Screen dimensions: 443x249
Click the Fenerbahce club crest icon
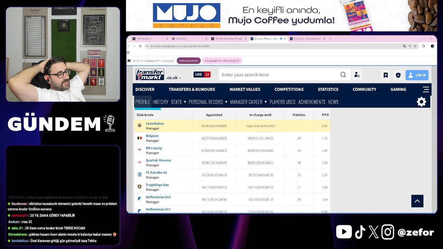(139, 126)
